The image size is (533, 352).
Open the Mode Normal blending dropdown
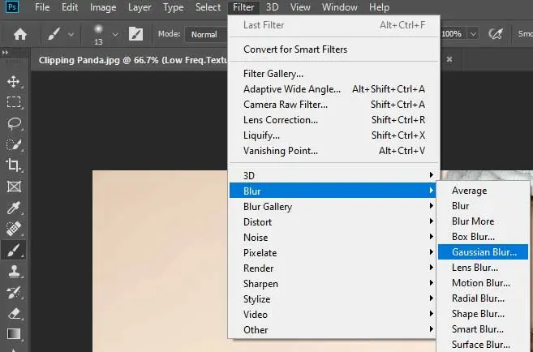point(205,34)
